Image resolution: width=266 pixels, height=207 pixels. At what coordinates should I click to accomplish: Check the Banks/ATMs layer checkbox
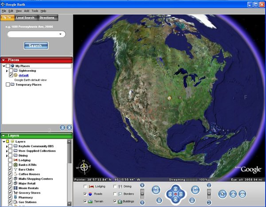10,164
